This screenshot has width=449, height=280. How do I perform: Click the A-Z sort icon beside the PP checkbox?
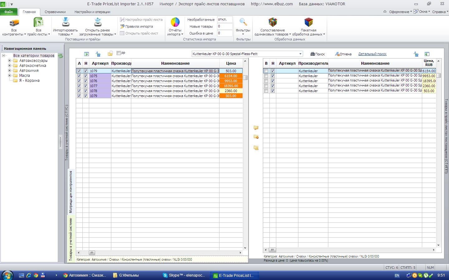98,54
